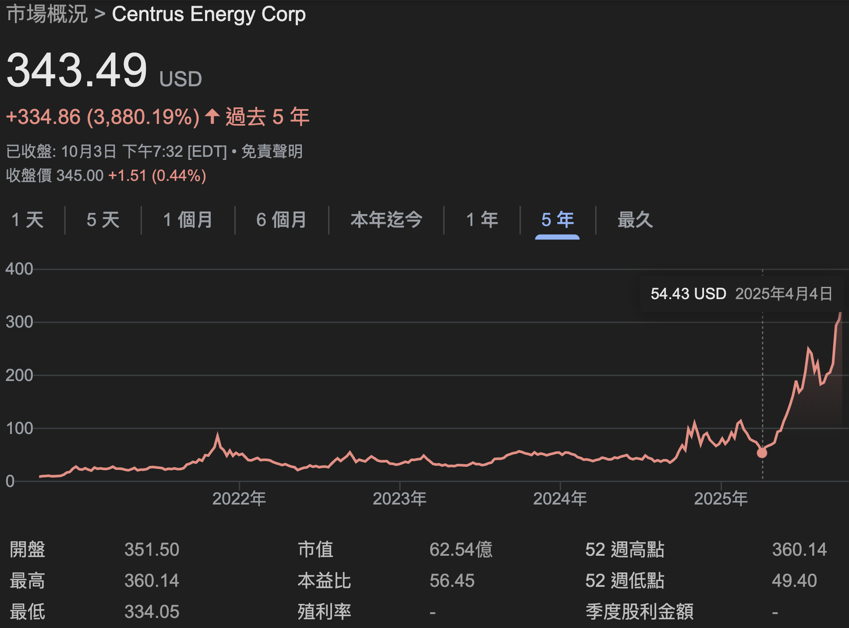Open the 免責聲明 disclaimer link
Viewport: 849px width, 628px height.
point(272,152)
